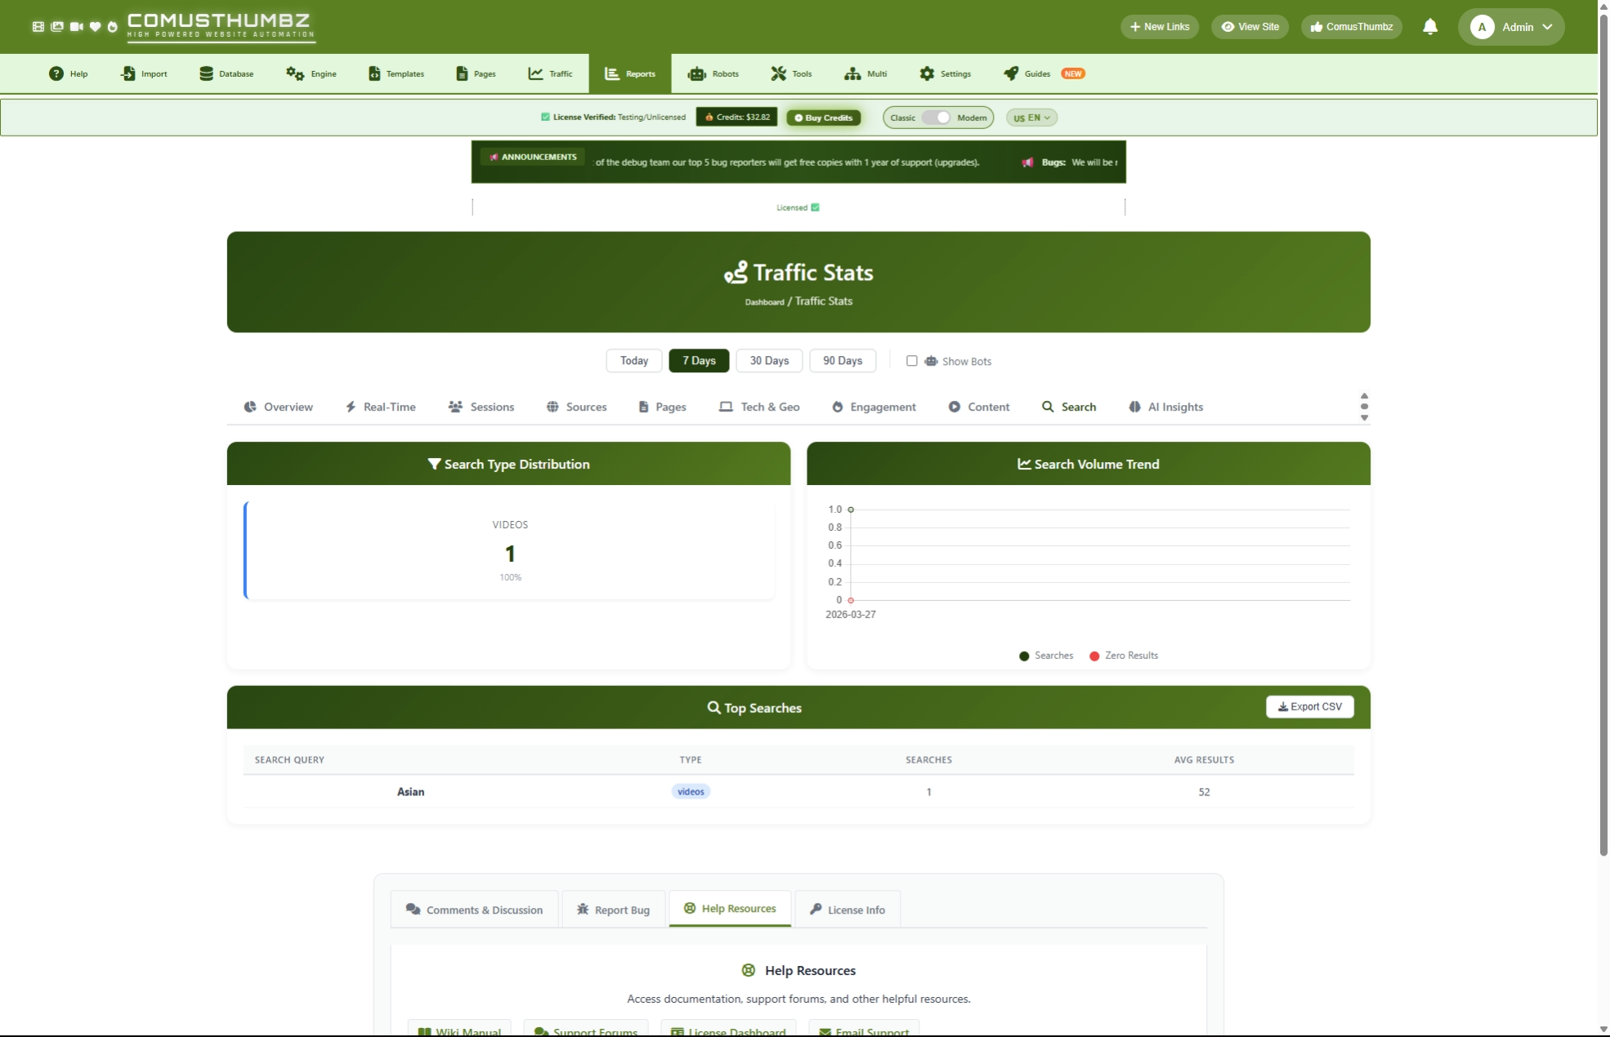
Task: Enable the Show Bots checkbox
Action: coord(911,361)
